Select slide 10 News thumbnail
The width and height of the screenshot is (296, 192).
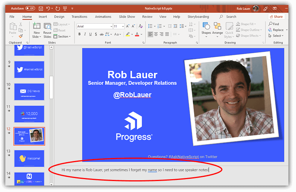[x=29, y=91]
